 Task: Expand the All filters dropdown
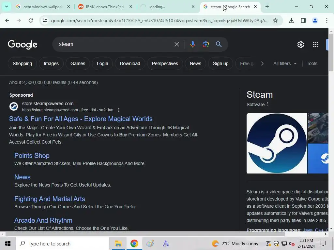tap(285, 63)
